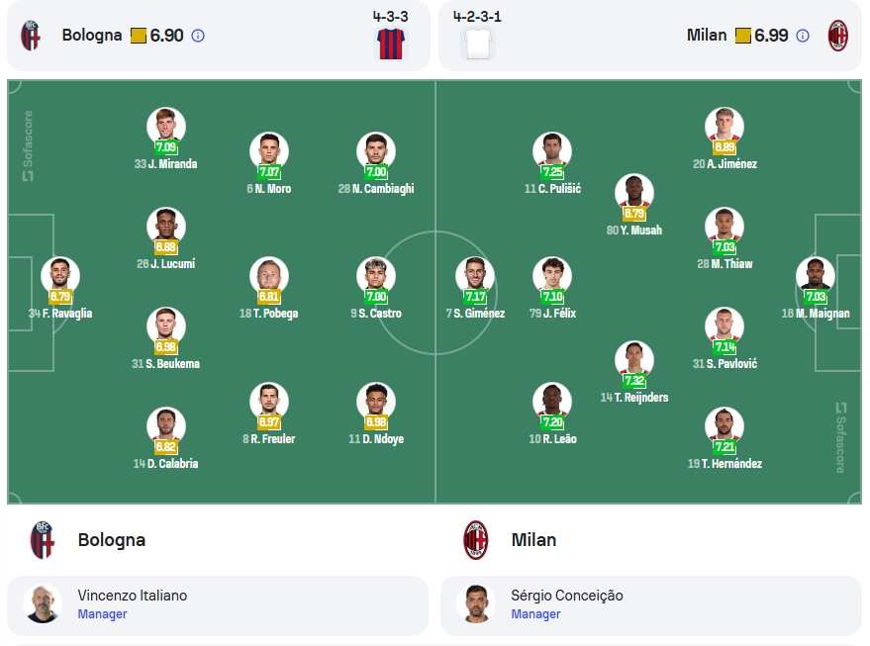Click the Milan club crest in header
The height and width of the screenshot is (646, 870).
point(837,36)
